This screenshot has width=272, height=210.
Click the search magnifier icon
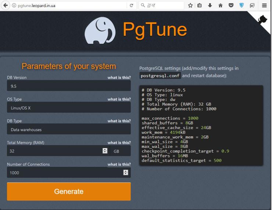(x=143, y=6)
